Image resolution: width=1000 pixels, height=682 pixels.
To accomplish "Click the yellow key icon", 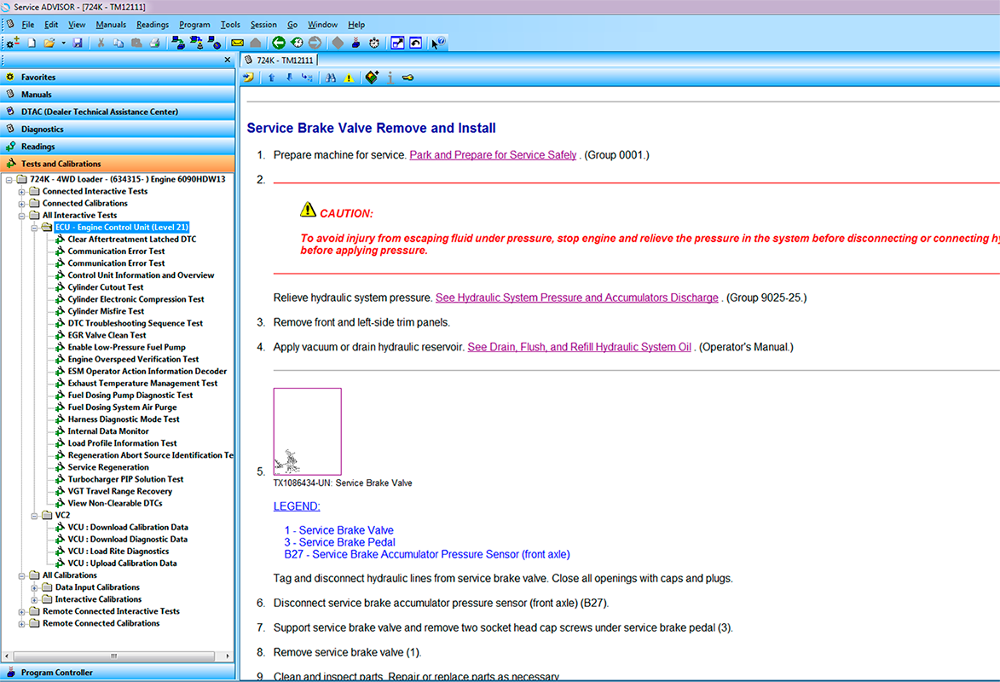I will point(408,78).
